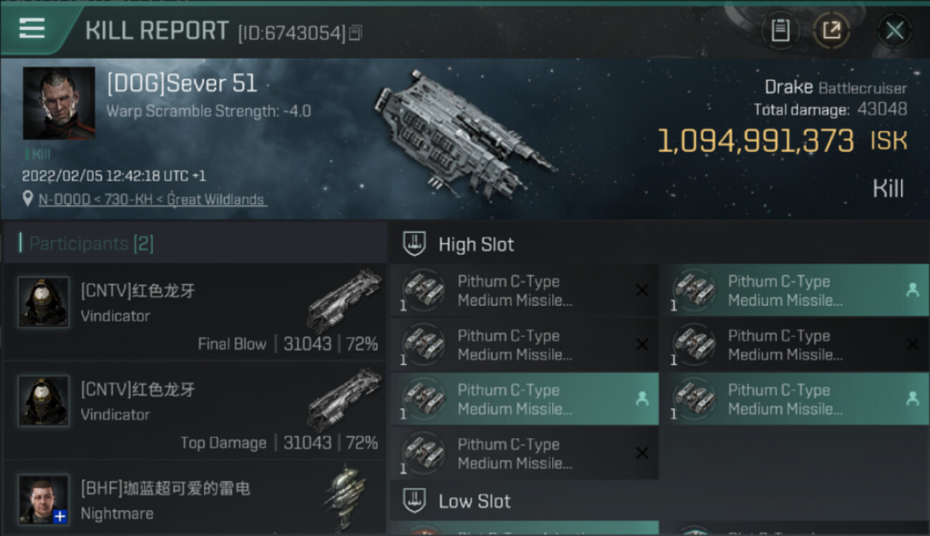Click the High Slot shield icon
930x536 pixels.
pyautogui.click(x=415, y=244)
